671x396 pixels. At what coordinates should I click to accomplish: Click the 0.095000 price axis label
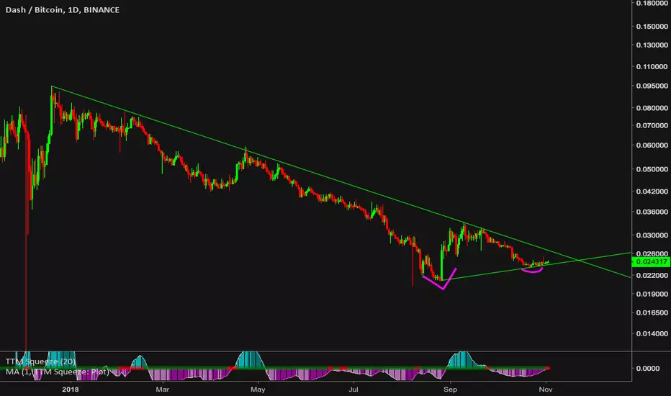pyautogui.click(x=652, y=86)
